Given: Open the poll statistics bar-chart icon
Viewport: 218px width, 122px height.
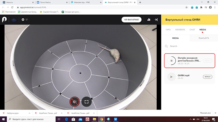Looking at the screenshot, I should click(149, 20).
